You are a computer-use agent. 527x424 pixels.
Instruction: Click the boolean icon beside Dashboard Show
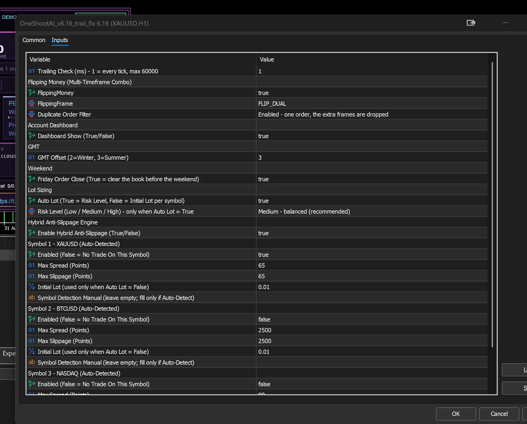[x=32, y=136]
